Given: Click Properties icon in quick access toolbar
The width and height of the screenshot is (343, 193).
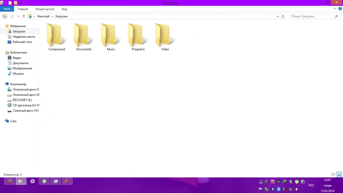Looking at the screenshot, I should (x=10, y=3).
